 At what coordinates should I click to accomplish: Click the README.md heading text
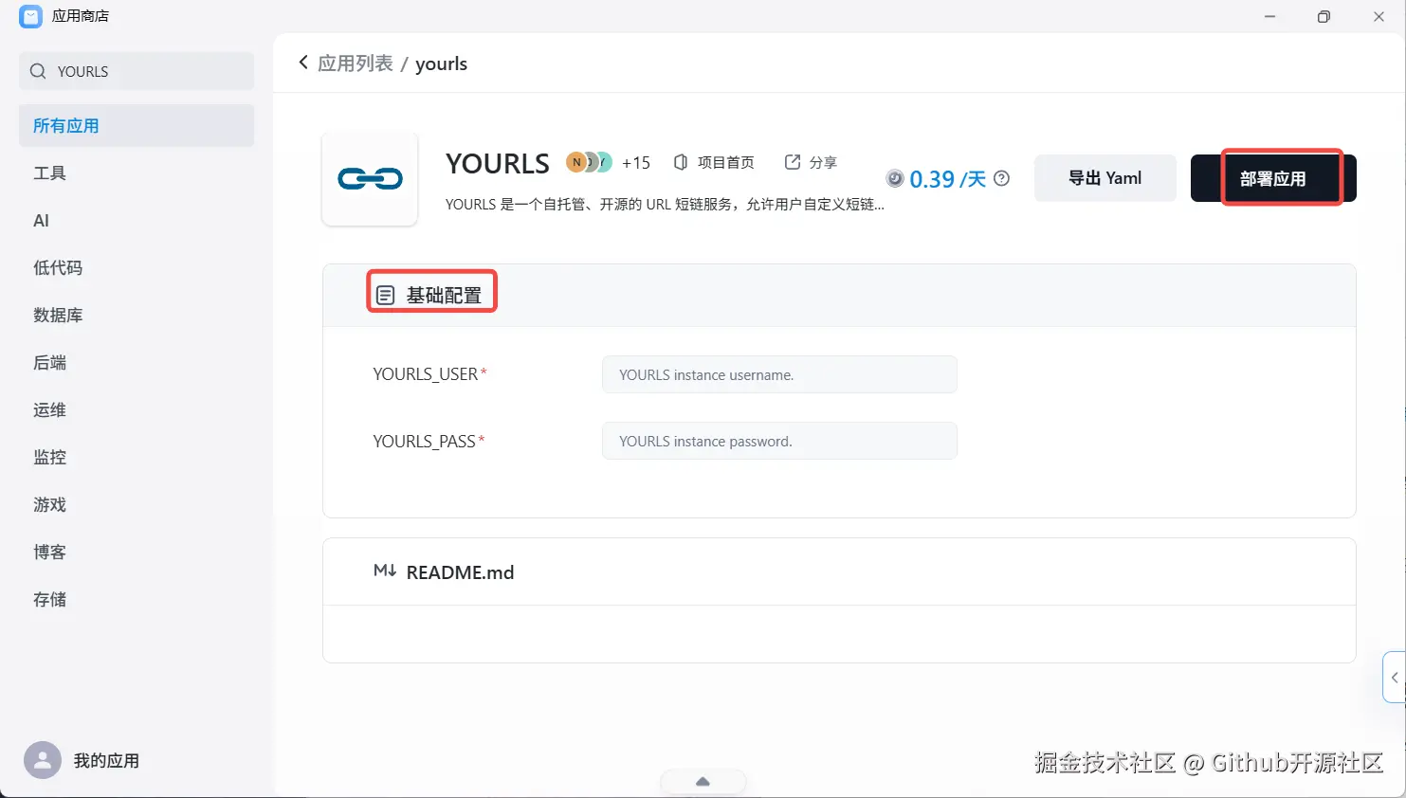460,572
